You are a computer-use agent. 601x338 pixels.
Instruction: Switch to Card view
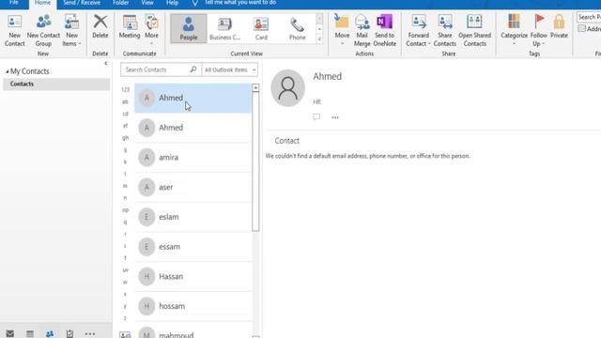click(x=261, y=28)
